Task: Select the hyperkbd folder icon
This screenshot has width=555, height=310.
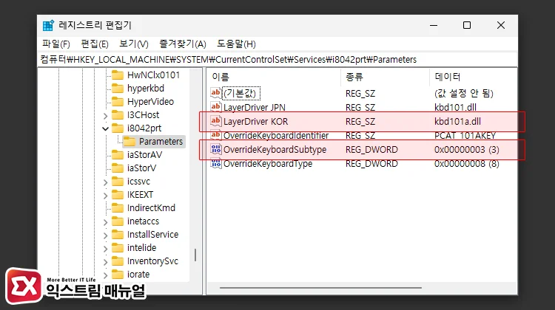Action: coord(116,88)
